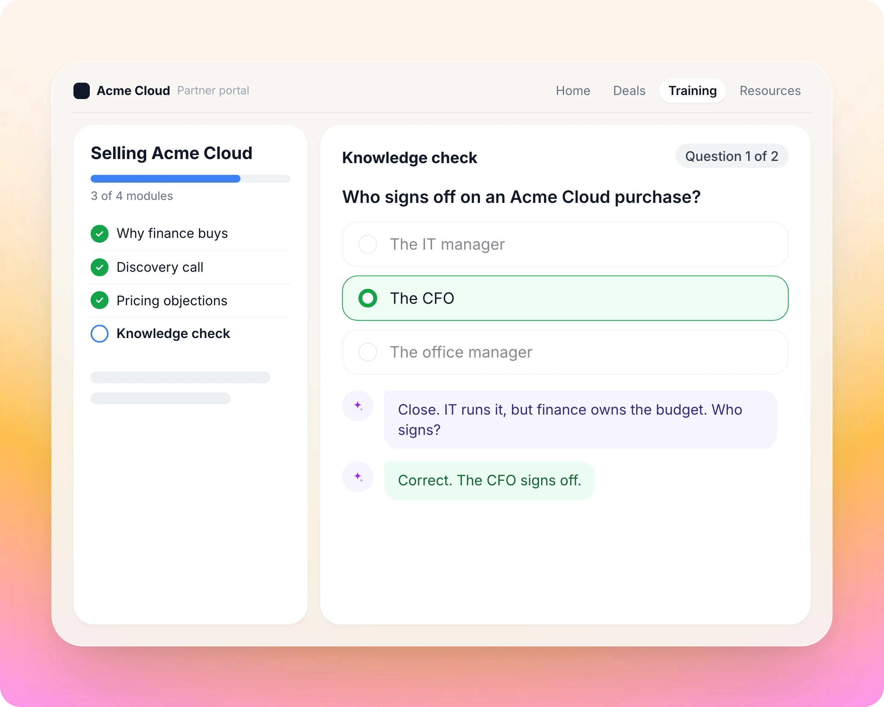This screenshot has width=884, height=707.
Task: Open the Home tab
Action: 573,91
